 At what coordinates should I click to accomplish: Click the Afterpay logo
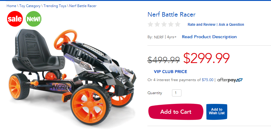click(230, 80)
